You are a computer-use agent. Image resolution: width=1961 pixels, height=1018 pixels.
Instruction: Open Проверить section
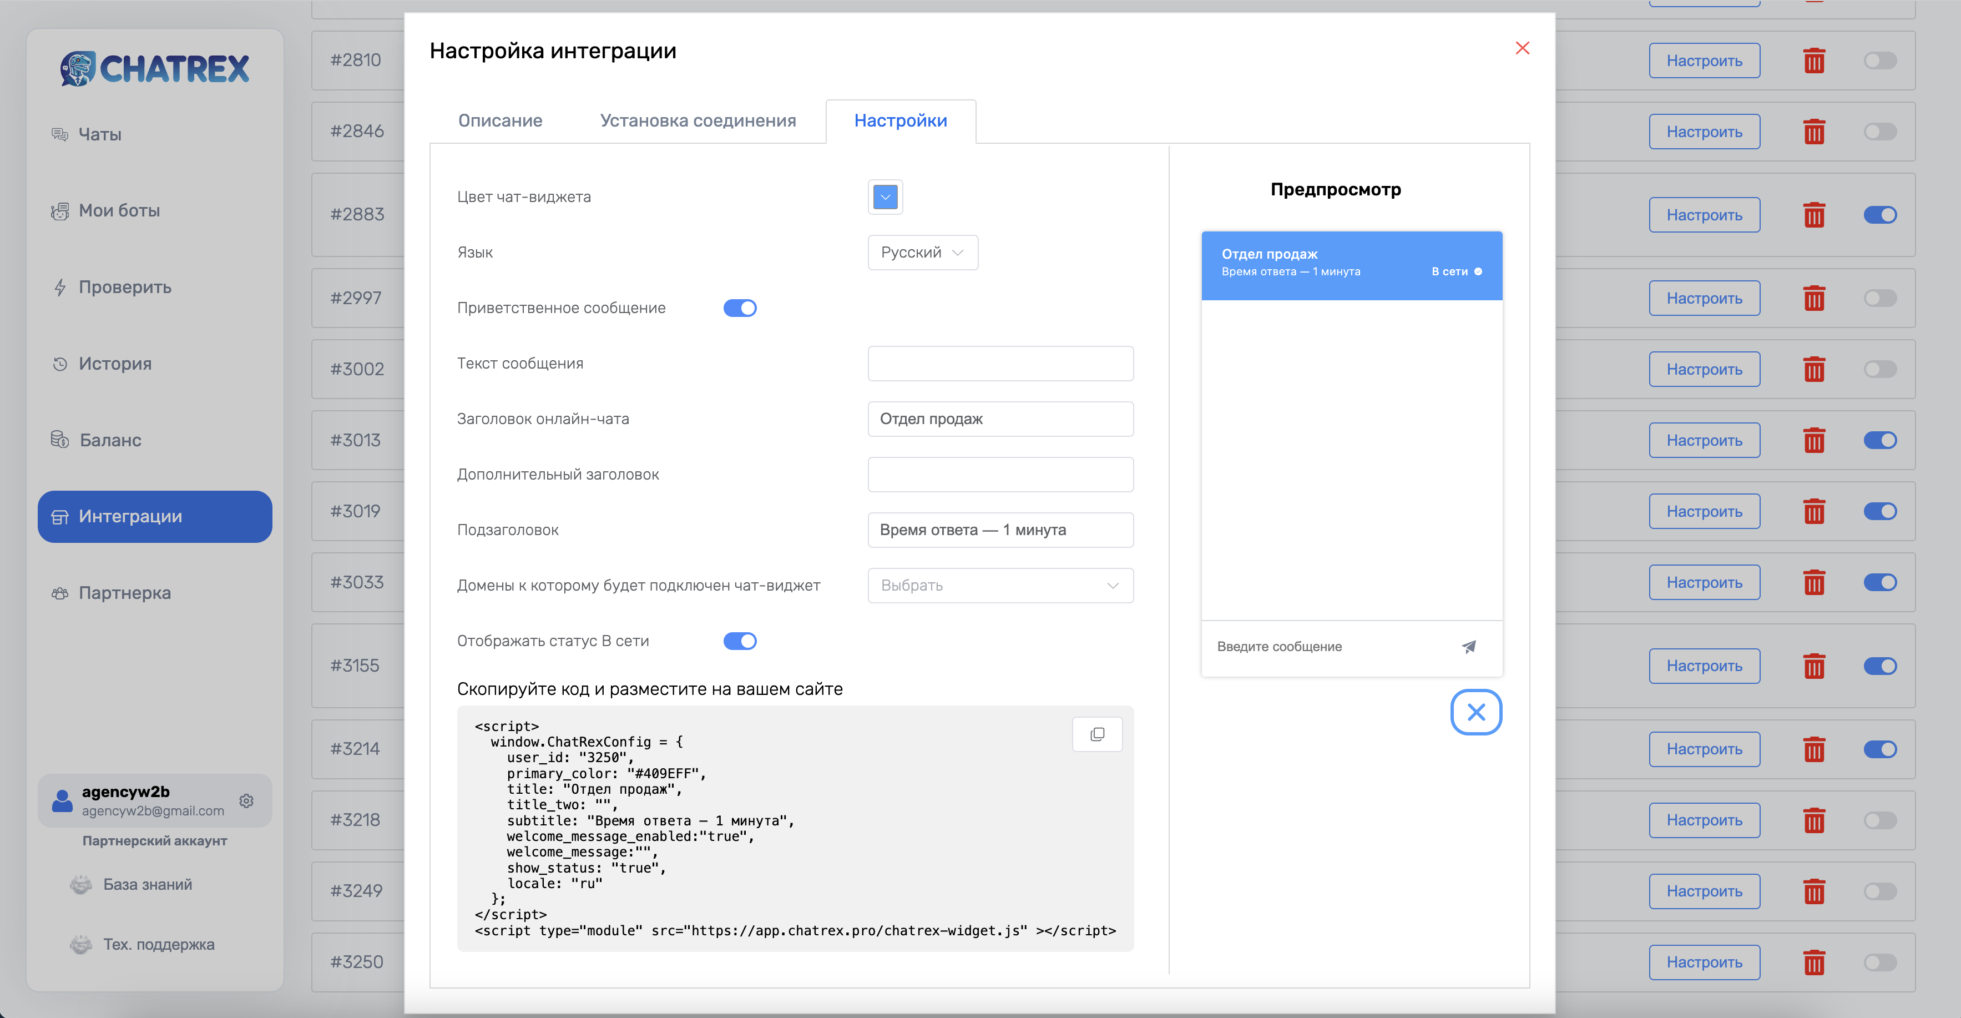pyautogui.click(x=154, y=287)
